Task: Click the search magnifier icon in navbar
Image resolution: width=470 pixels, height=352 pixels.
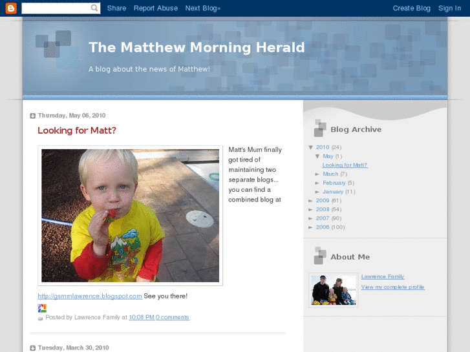Action: [x=94, y=8]
